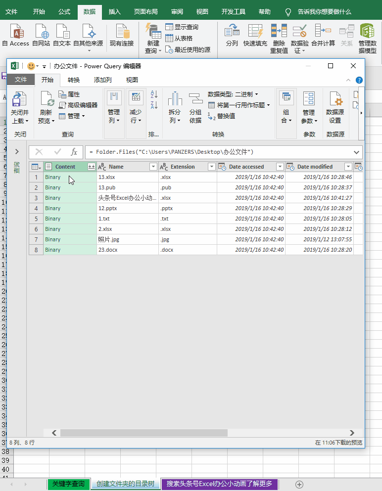Open the Date accessed filter dropdown
The height and width of the screenshot is (491, 382).
[x=280, y=167]
